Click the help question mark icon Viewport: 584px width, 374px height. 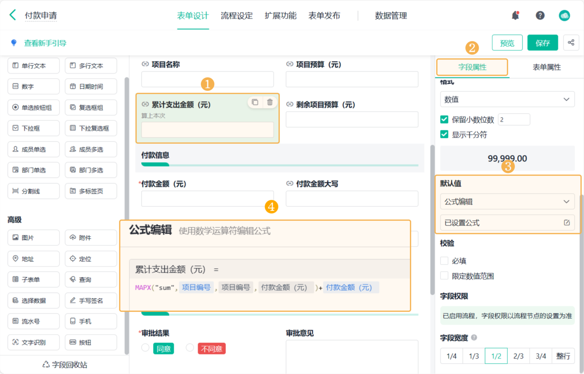(x=540, y=15)
